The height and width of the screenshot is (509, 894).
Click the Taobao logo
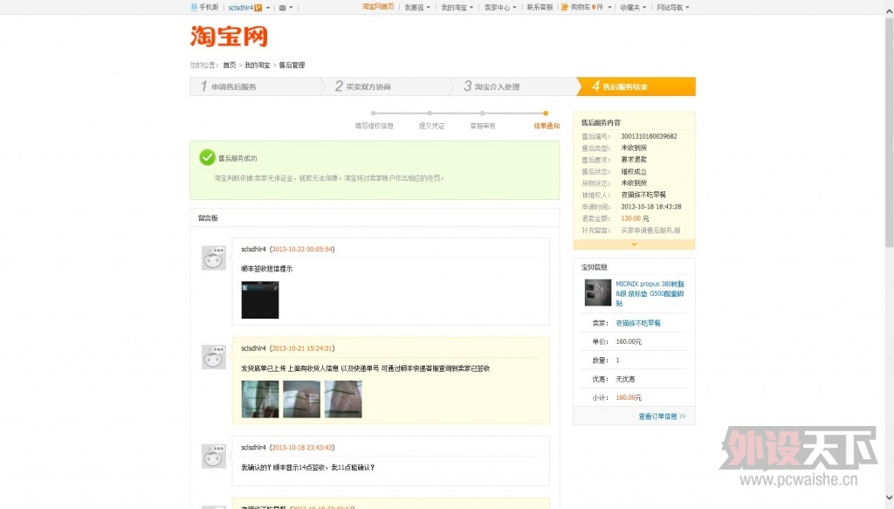[x=229, y=37]
